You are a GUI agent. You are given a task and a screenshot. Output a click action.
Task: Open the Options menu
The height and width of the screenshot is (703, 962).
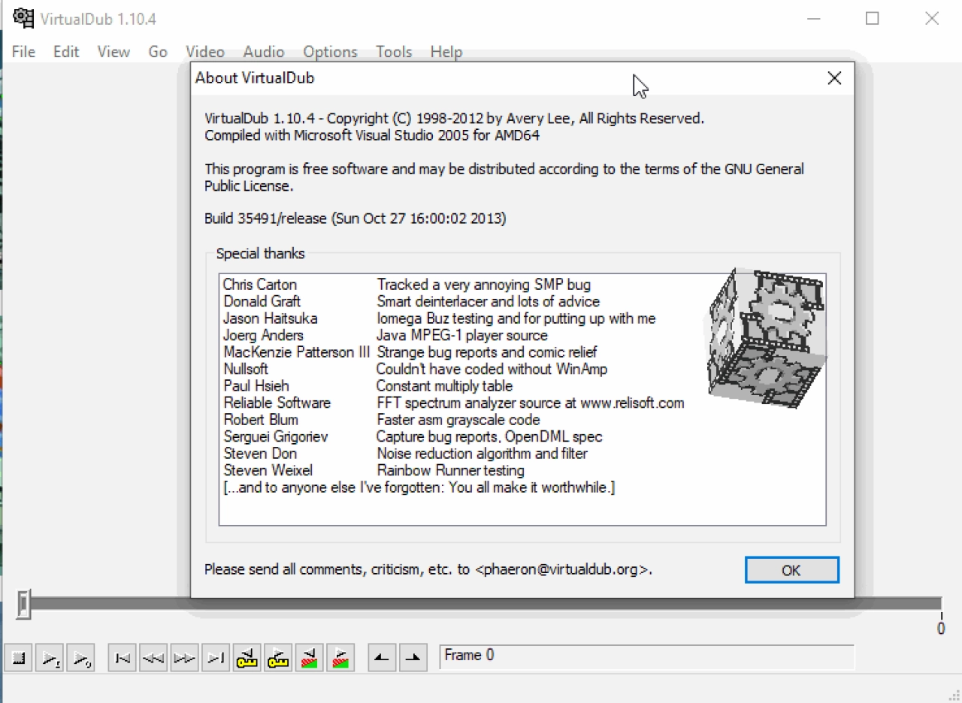(x=331, y=52)
